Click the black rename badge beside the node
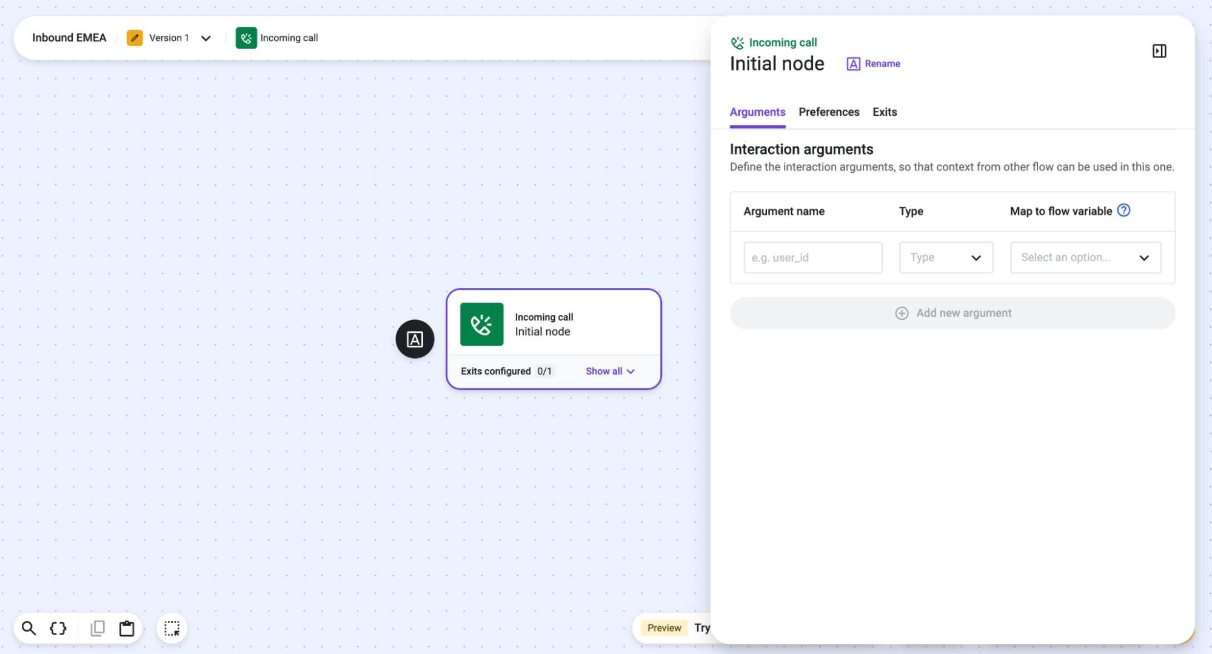The height and width of the screenshot is (654, 1212). pyautogui.click(x=415, y=339)
